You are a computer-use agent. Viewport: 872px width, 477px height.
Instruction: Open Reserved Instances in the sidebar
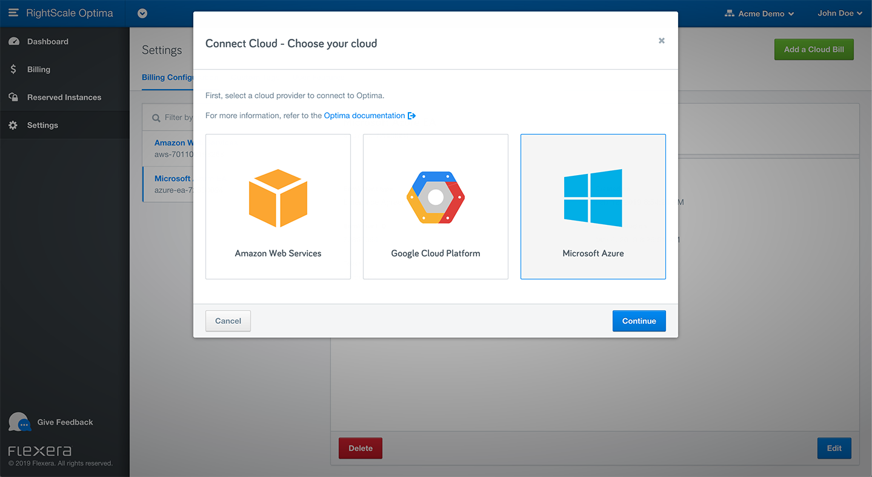coord(64,98)
